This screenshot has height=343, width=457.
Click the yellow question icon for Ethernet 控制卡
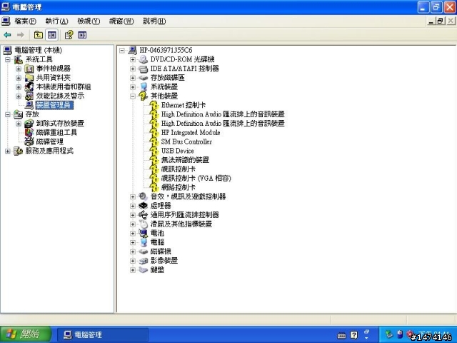click(x=154, y=105)
